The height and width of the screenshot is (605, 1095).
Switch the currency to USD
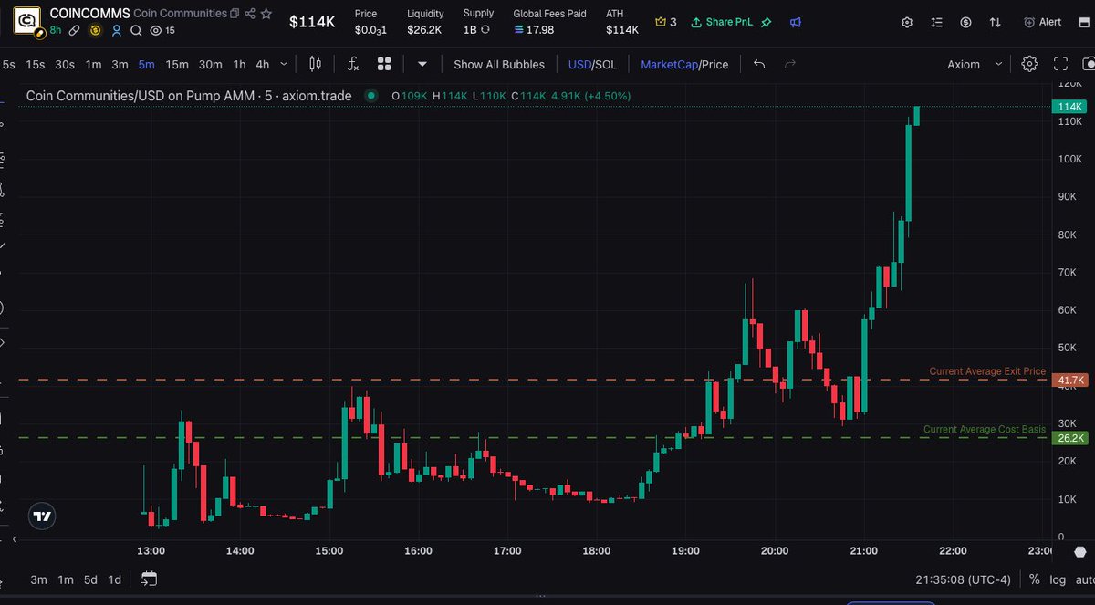[579, 64]
